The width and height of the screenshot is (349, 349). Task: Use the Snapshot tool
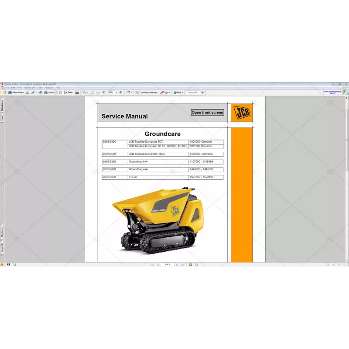pos(77,92)
